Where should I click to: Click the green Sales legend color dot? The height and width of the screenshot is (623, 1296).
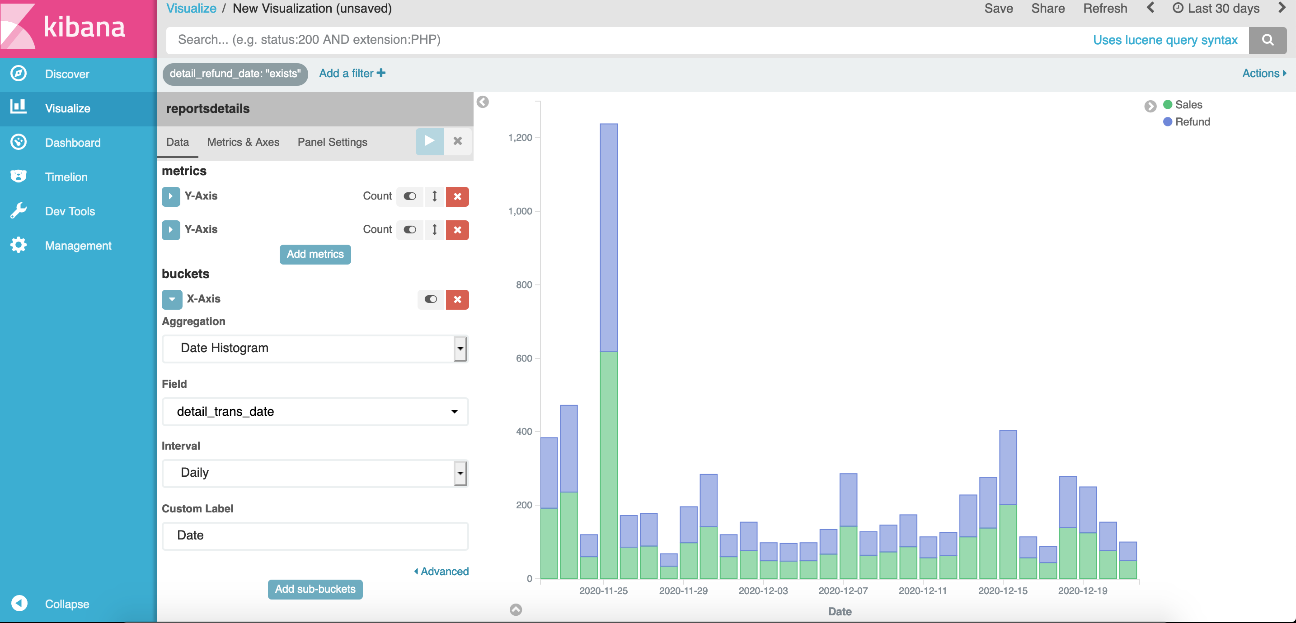pyautogui.click(x=1168, y=105)
